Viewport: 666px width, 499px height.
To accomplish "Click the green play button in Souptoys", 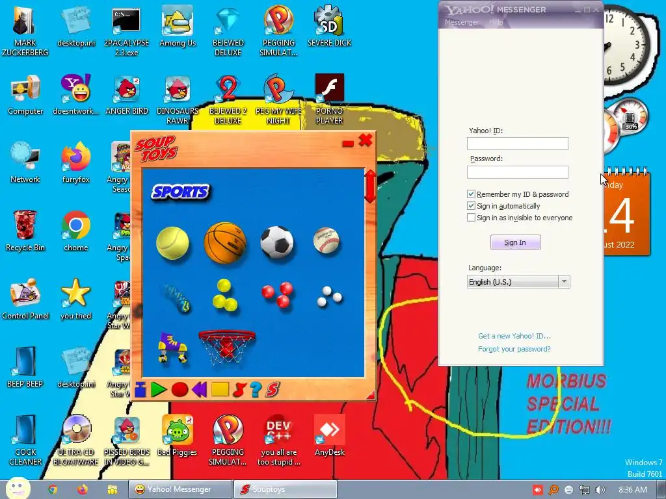I will point(159,389).
